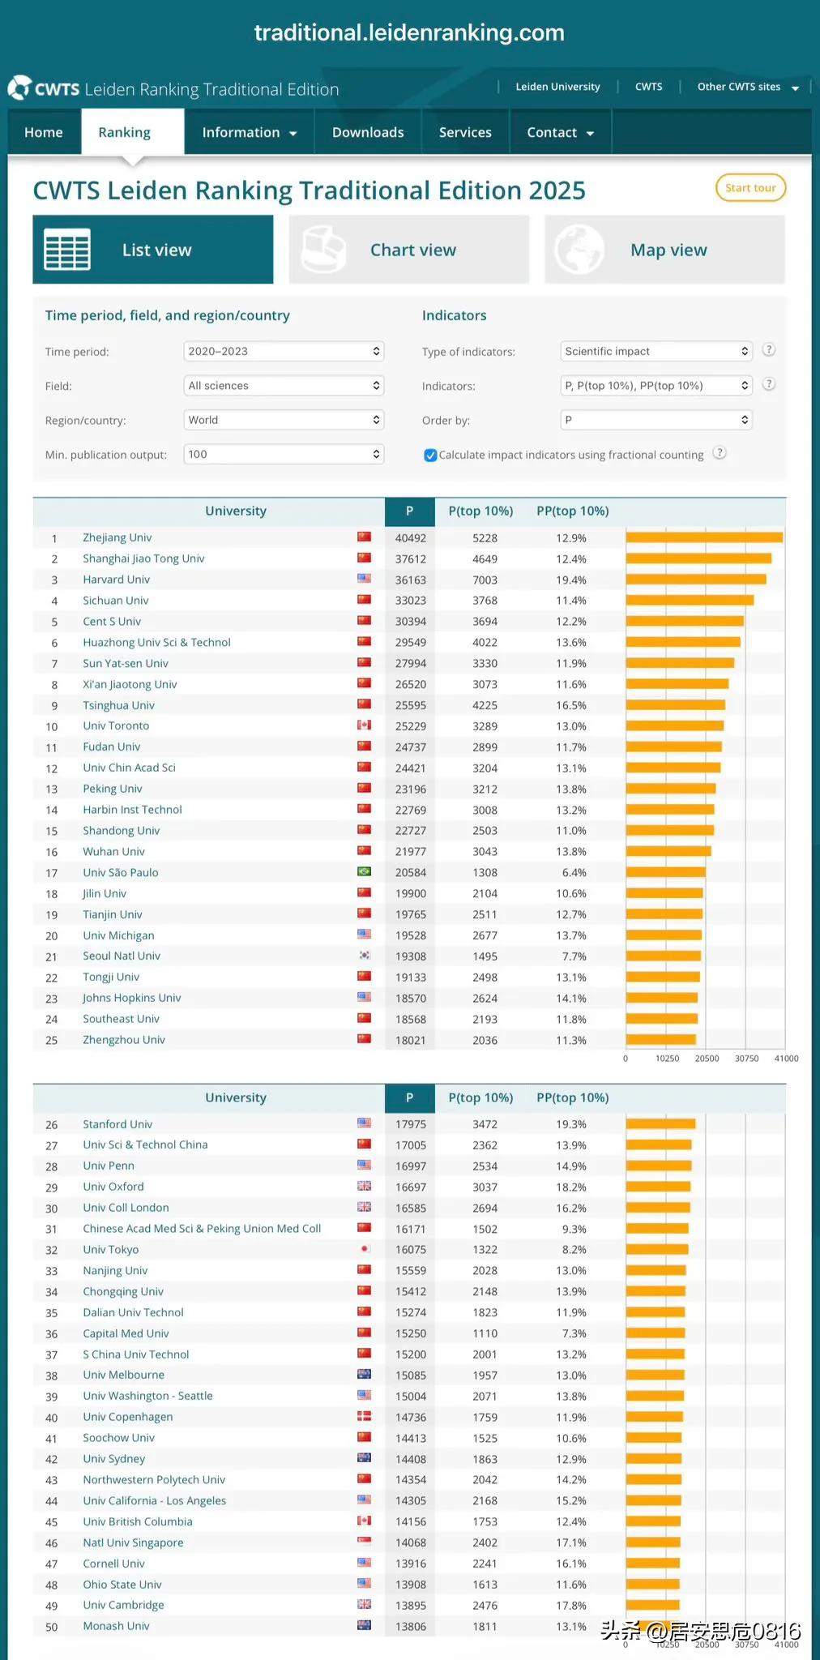Open Downloads menu item
Screen dimensions: 820x1660
(368, 132)
